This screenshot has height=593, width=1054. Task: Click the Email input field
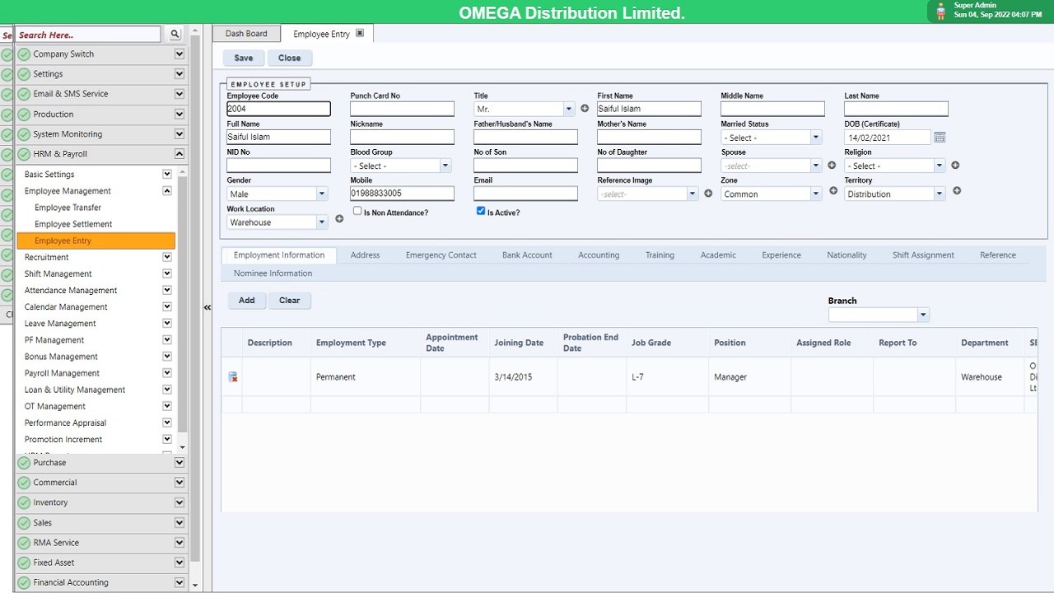[x=525, y=194]
